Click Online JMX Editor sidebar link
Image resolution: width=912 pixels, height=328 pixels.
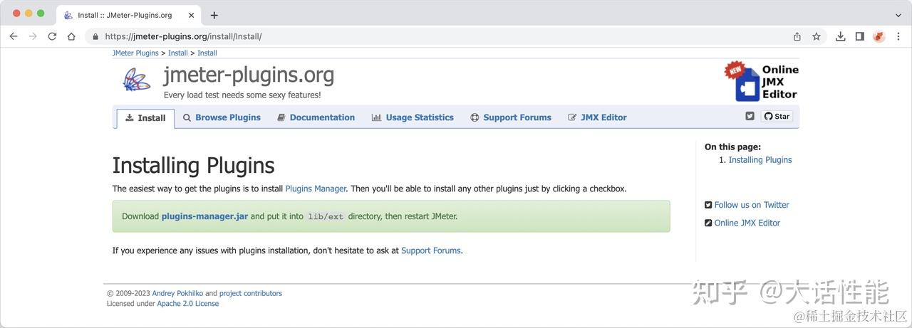point(747,223)
